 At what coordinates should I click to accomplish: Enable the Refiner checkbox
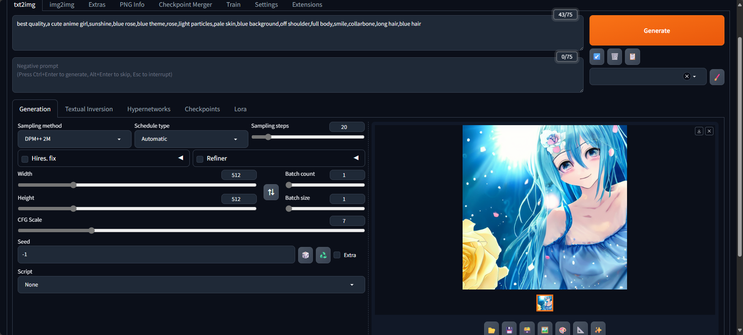point(200,159)
